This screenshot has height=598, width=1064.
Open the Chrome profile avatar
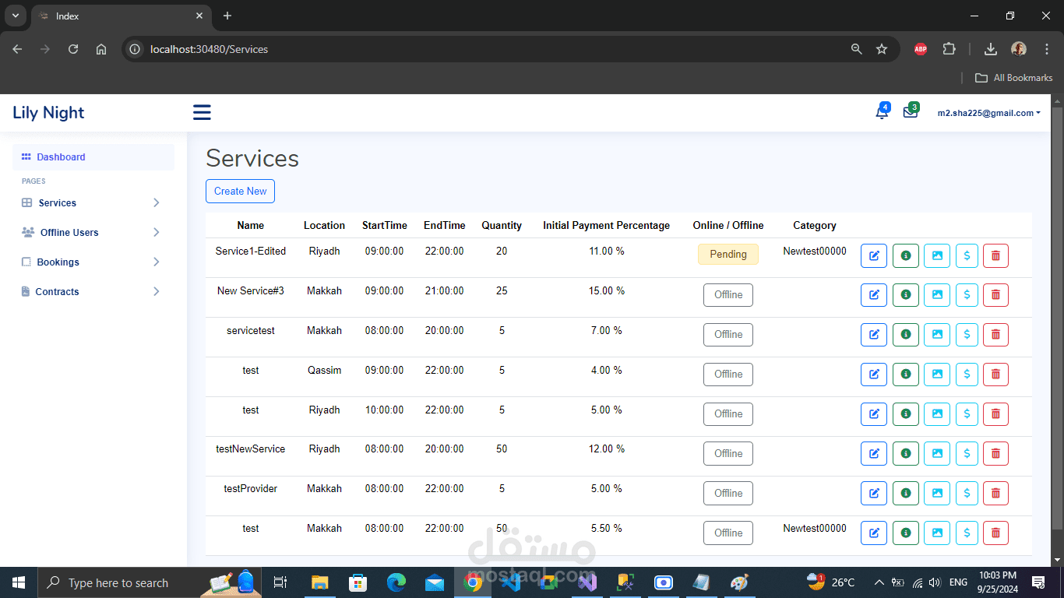(x=1019, y=49)
